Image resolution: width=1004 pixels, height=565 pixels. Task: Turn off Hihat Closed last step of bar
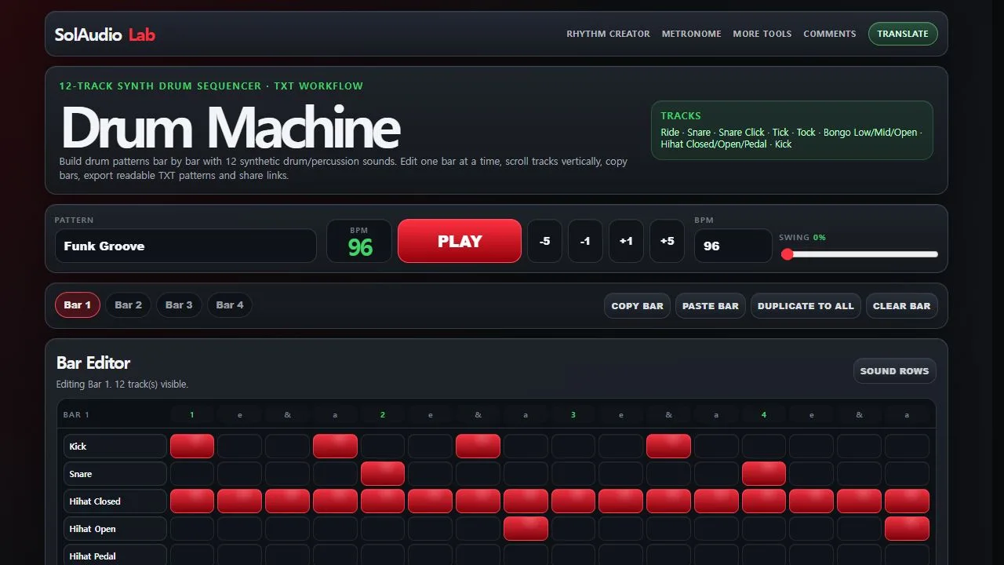point(907,501)
